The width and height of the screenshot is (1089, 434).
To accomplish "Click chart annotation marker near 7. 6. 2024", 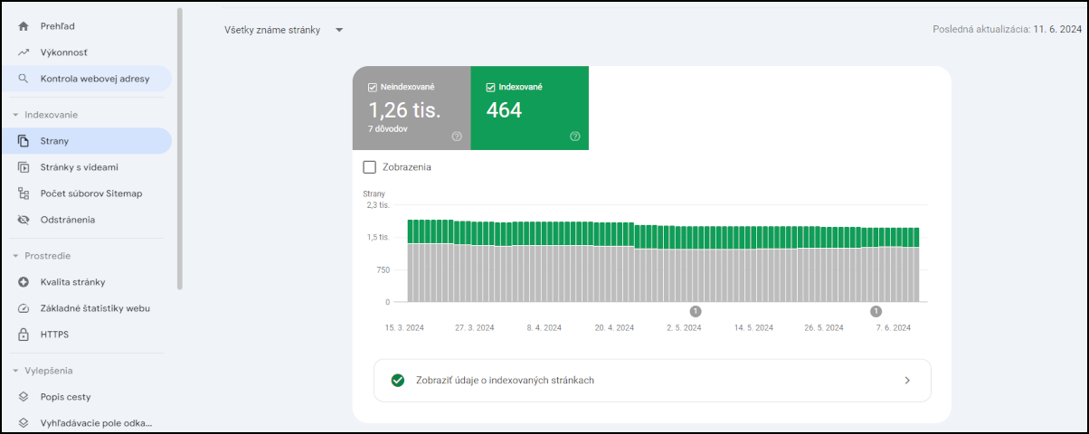I will click(876, 311).
